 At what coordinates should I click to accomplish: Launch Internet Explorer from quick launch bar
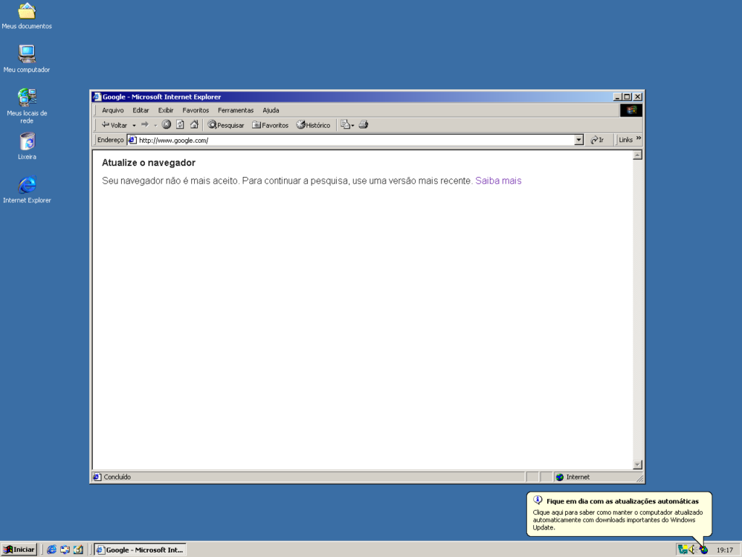(51, 550)
